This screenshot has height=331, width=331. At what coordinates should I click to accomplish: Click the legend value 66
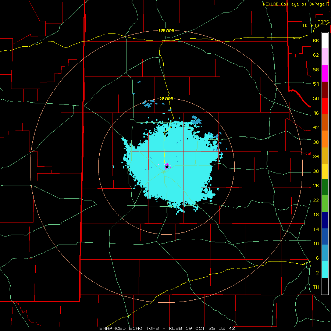coord(316,41)
